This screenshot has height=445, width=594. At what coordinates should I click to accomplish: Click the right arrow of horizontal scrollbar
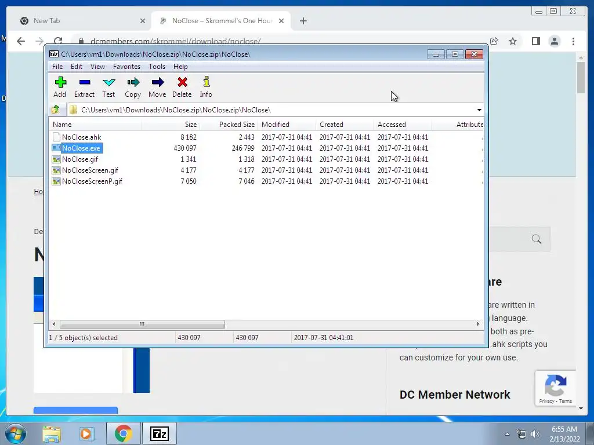click(478, 324)
